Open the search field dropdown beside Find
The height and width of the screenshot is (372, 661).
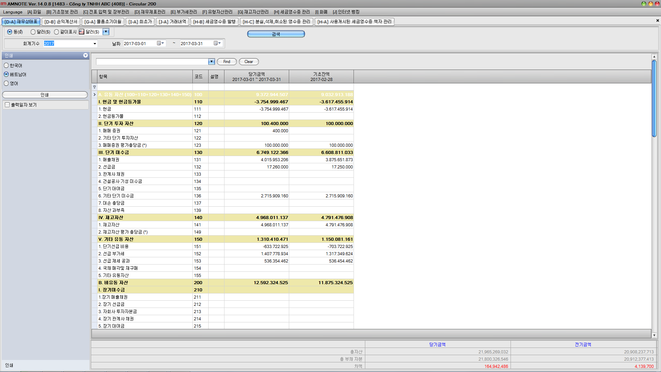tap(211, 62)
